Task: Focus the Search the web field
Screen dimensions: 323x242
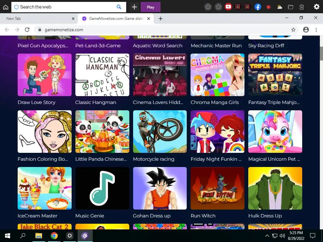Action: 68,7
